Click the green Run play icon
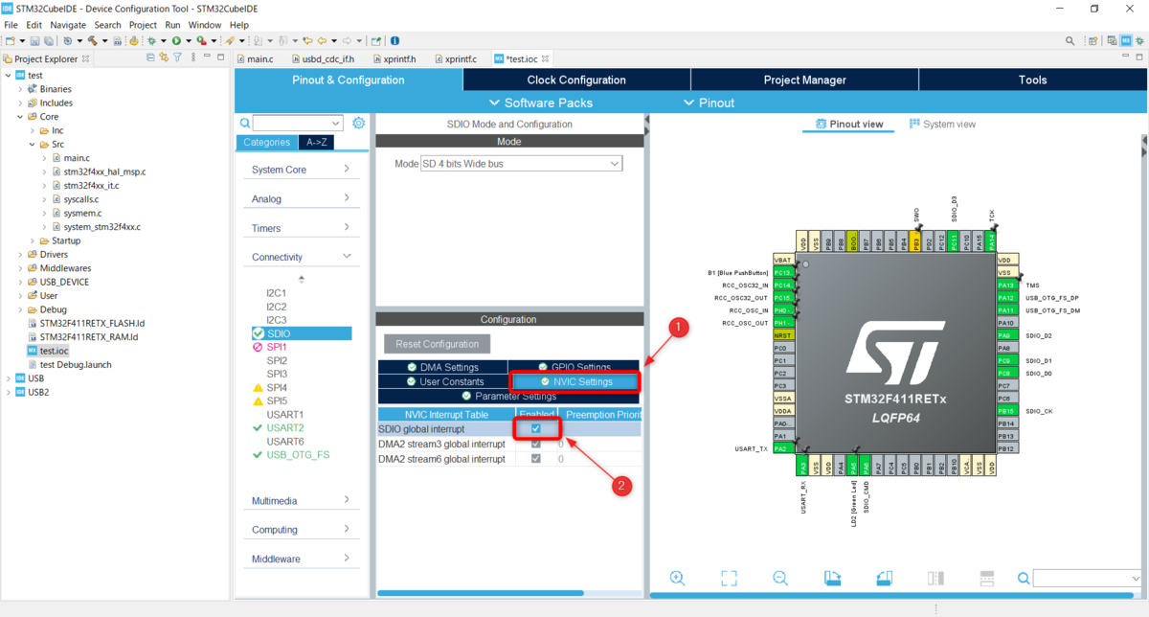This screenshot has height=617, width=1149. (176, 41)
